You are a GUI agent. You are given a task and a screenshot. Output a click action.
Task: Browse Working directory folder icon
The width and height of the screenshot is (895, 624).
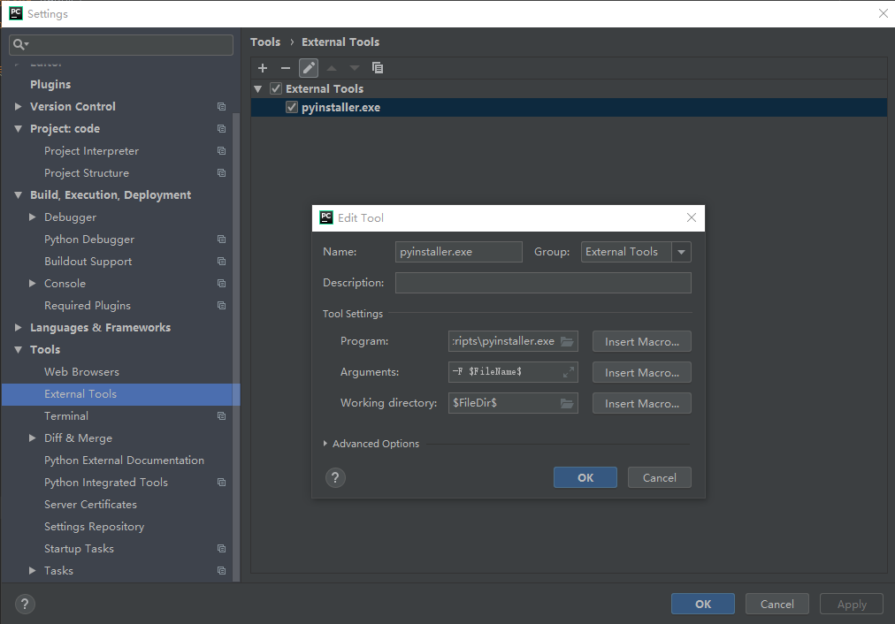tap(567, 403)
